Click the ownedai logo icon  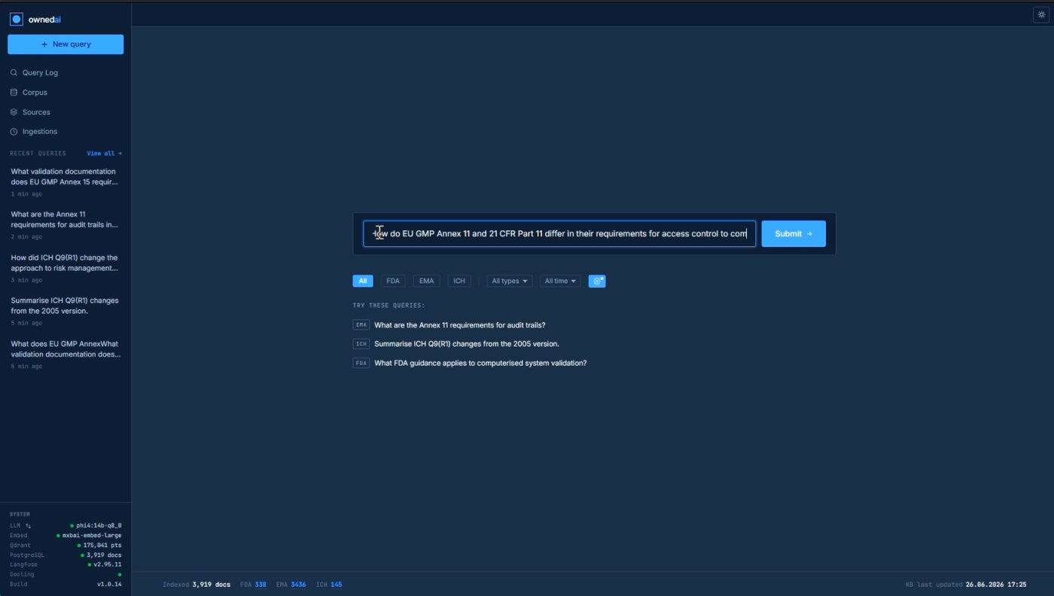tap(17, 20)
